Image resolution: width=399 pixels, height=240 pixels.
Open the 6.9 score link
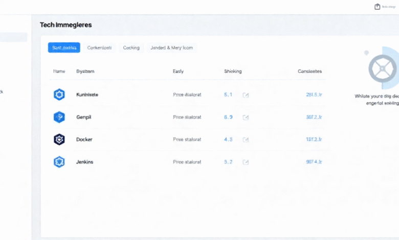coord(228,117)
